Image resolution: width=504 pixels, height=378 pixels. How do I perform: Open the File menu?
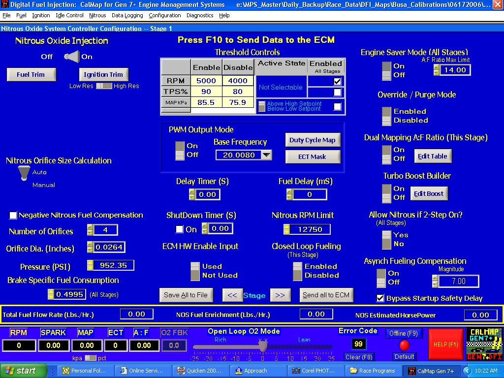tap(6, 15)
